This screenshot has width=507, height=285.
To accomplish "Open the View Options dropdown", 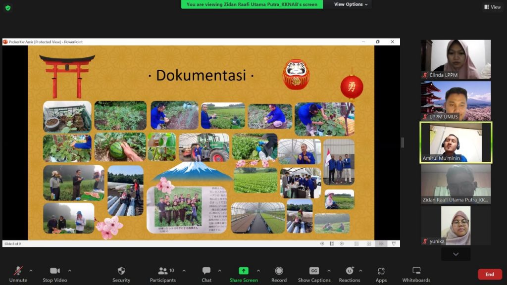I will pyautogui.click(x=351, y=4).
